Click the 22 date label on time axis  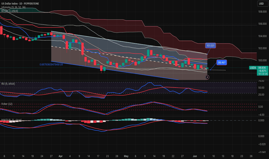173,156
